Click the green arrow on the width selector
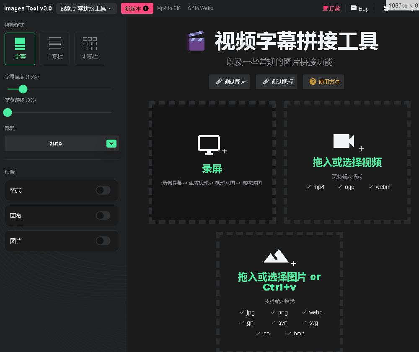Screen dimensions: 419x352 111,143
